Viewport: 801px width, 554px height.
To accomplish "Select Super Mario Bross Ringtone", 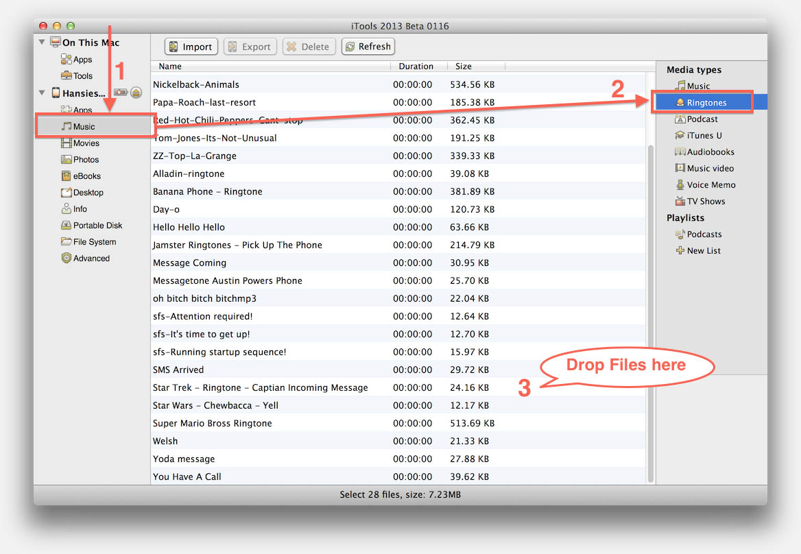I will tap(398, 423).
